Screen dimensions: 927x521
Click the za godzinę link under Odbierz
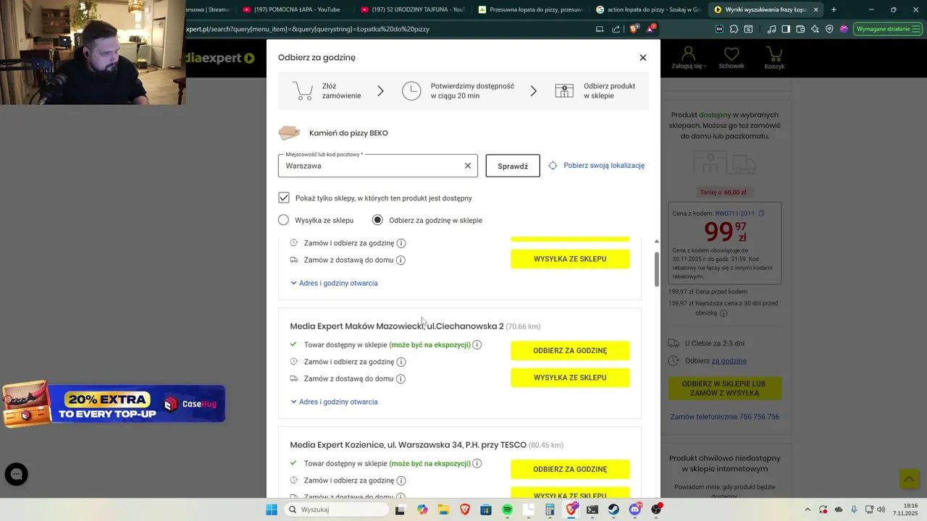point(729,360)
